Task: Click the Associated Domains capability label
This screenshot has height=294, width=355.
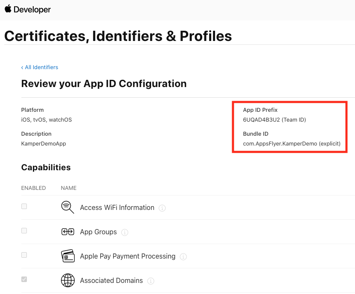Action: click(111, 281)
